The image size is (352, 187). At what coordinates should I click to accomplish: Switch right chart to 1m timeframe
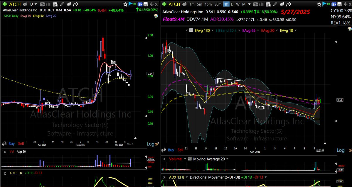point(192,4)
